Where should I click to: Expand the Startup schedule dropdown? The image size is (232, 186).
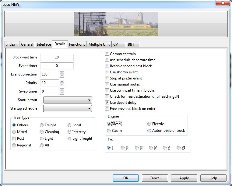click(68, 108)
